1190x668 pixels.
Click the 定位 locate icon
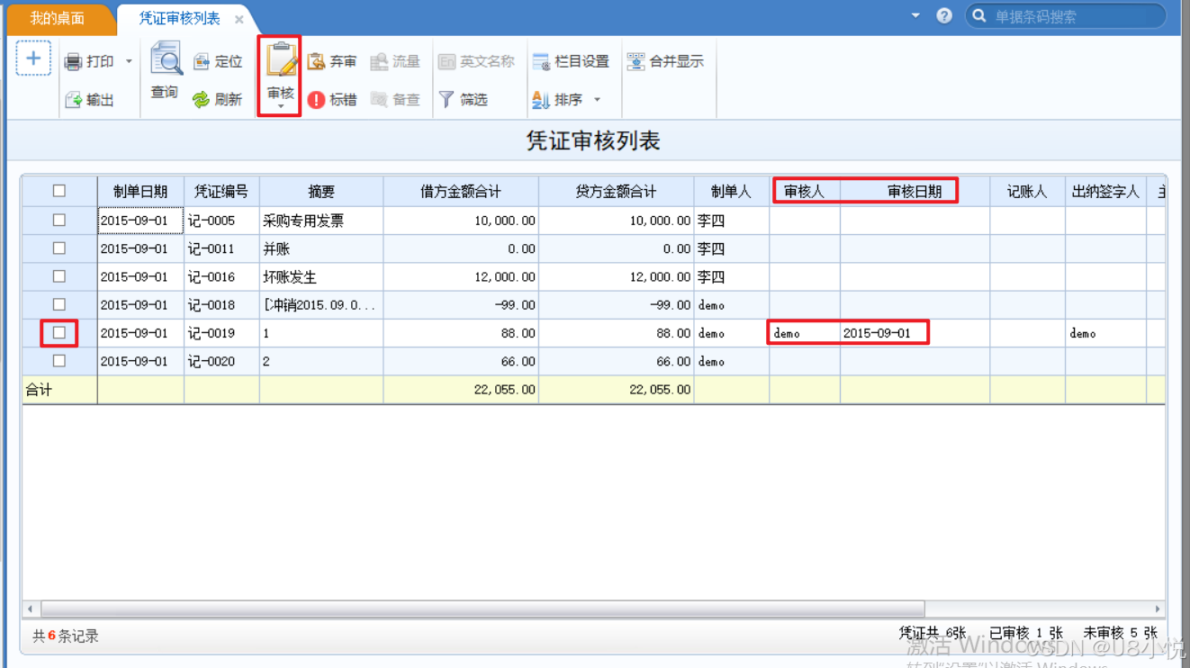coord(202,61)
